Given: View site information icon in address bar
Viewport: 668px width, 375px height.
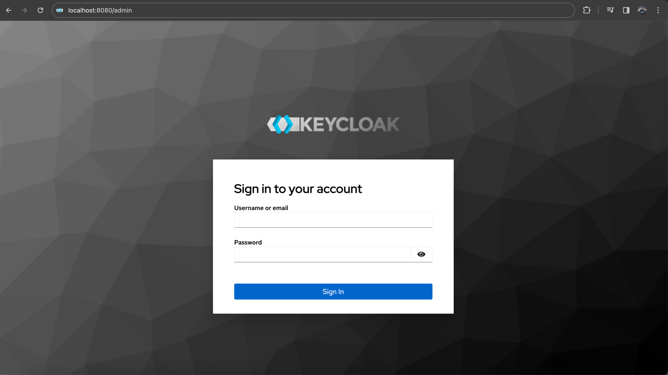Looking at the screenshot, I should click(60, 10).
